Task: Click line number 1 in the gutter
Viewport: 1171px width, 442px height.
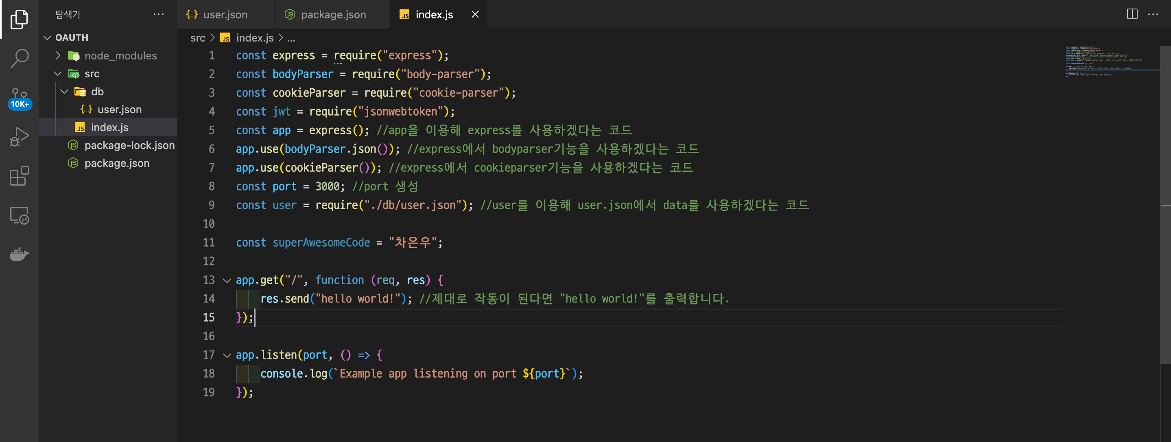Action: (212, 55)
